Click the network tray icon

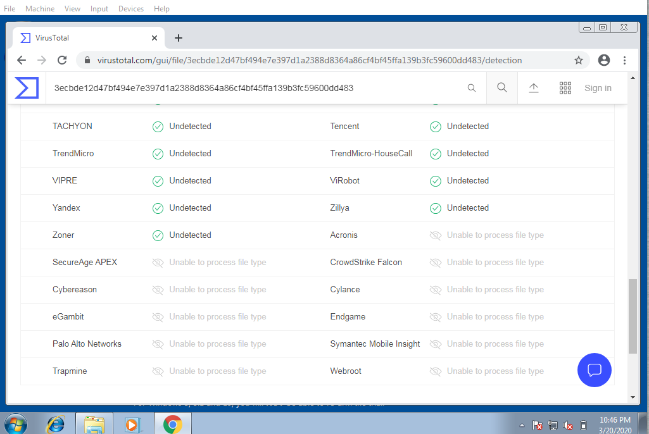tap(552, 425)
